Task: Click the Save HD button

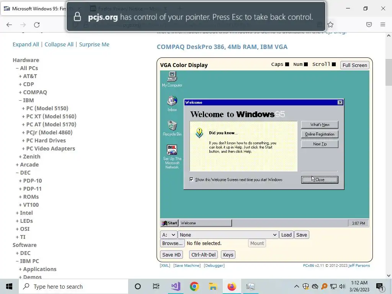Action: click(x=171, y=255)
